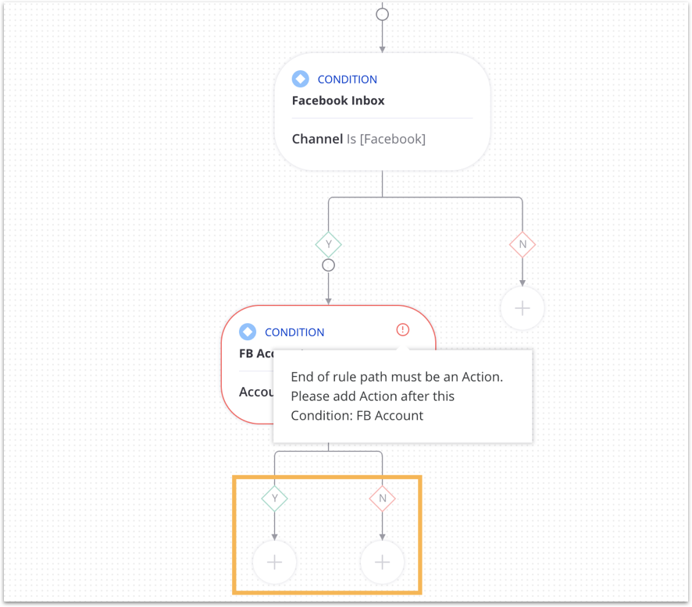Click tooltip line 'Condition: FB Account'
This screenshot has width=692, height=607.
tap(357, 416)
